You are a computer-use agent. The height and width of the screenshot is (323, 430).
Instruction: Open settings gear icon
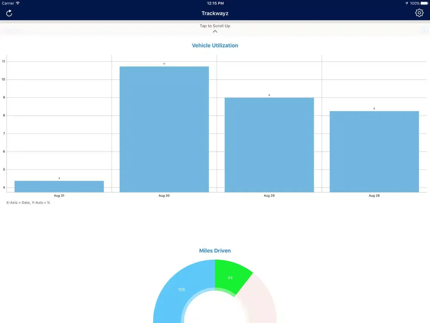(x=419, y=13)
